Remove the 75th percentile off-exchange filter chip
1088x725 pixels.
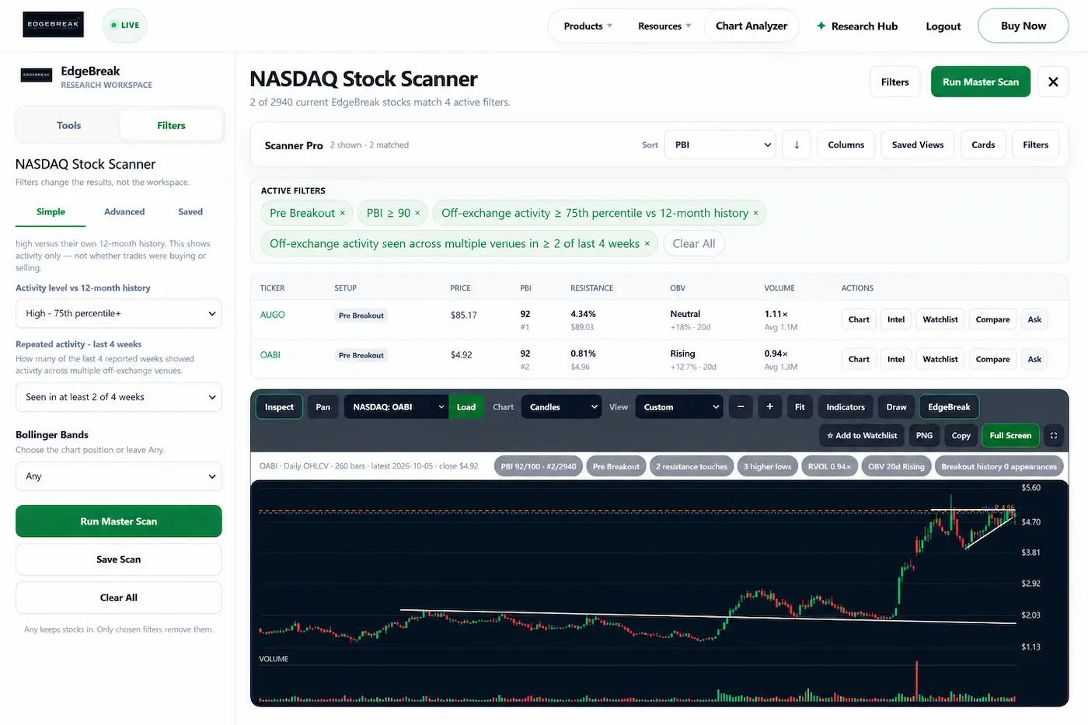755,213
